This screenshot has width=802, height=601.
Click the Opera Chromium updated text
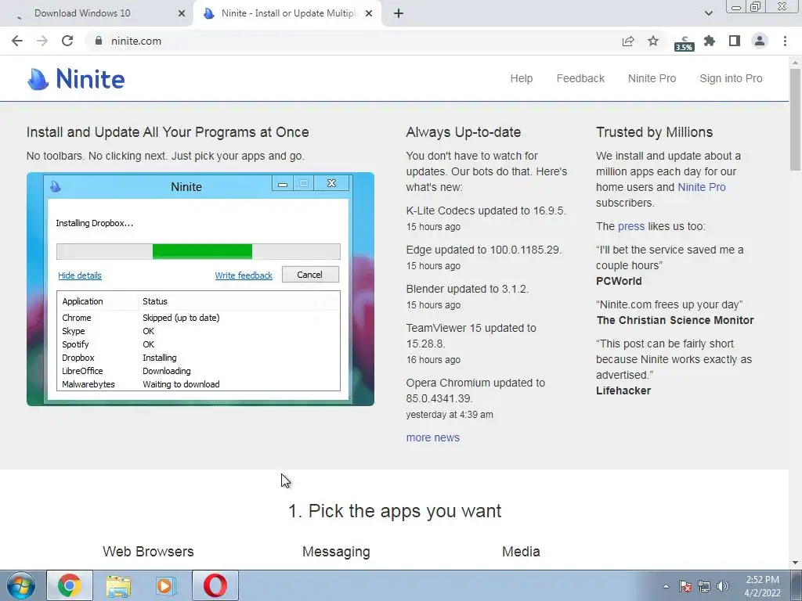pos(475,390)
